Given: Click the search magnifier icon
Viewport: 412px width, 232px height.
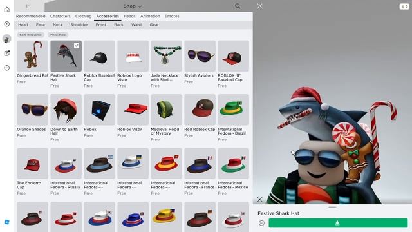Looking at the screenshot, I should coord(238,6).
